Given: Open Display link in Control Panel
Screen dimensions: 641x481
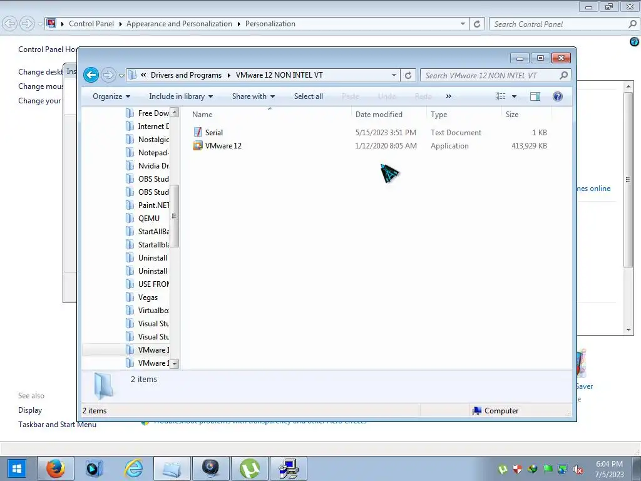Looking at the screenshot, I should coord(30,410).
